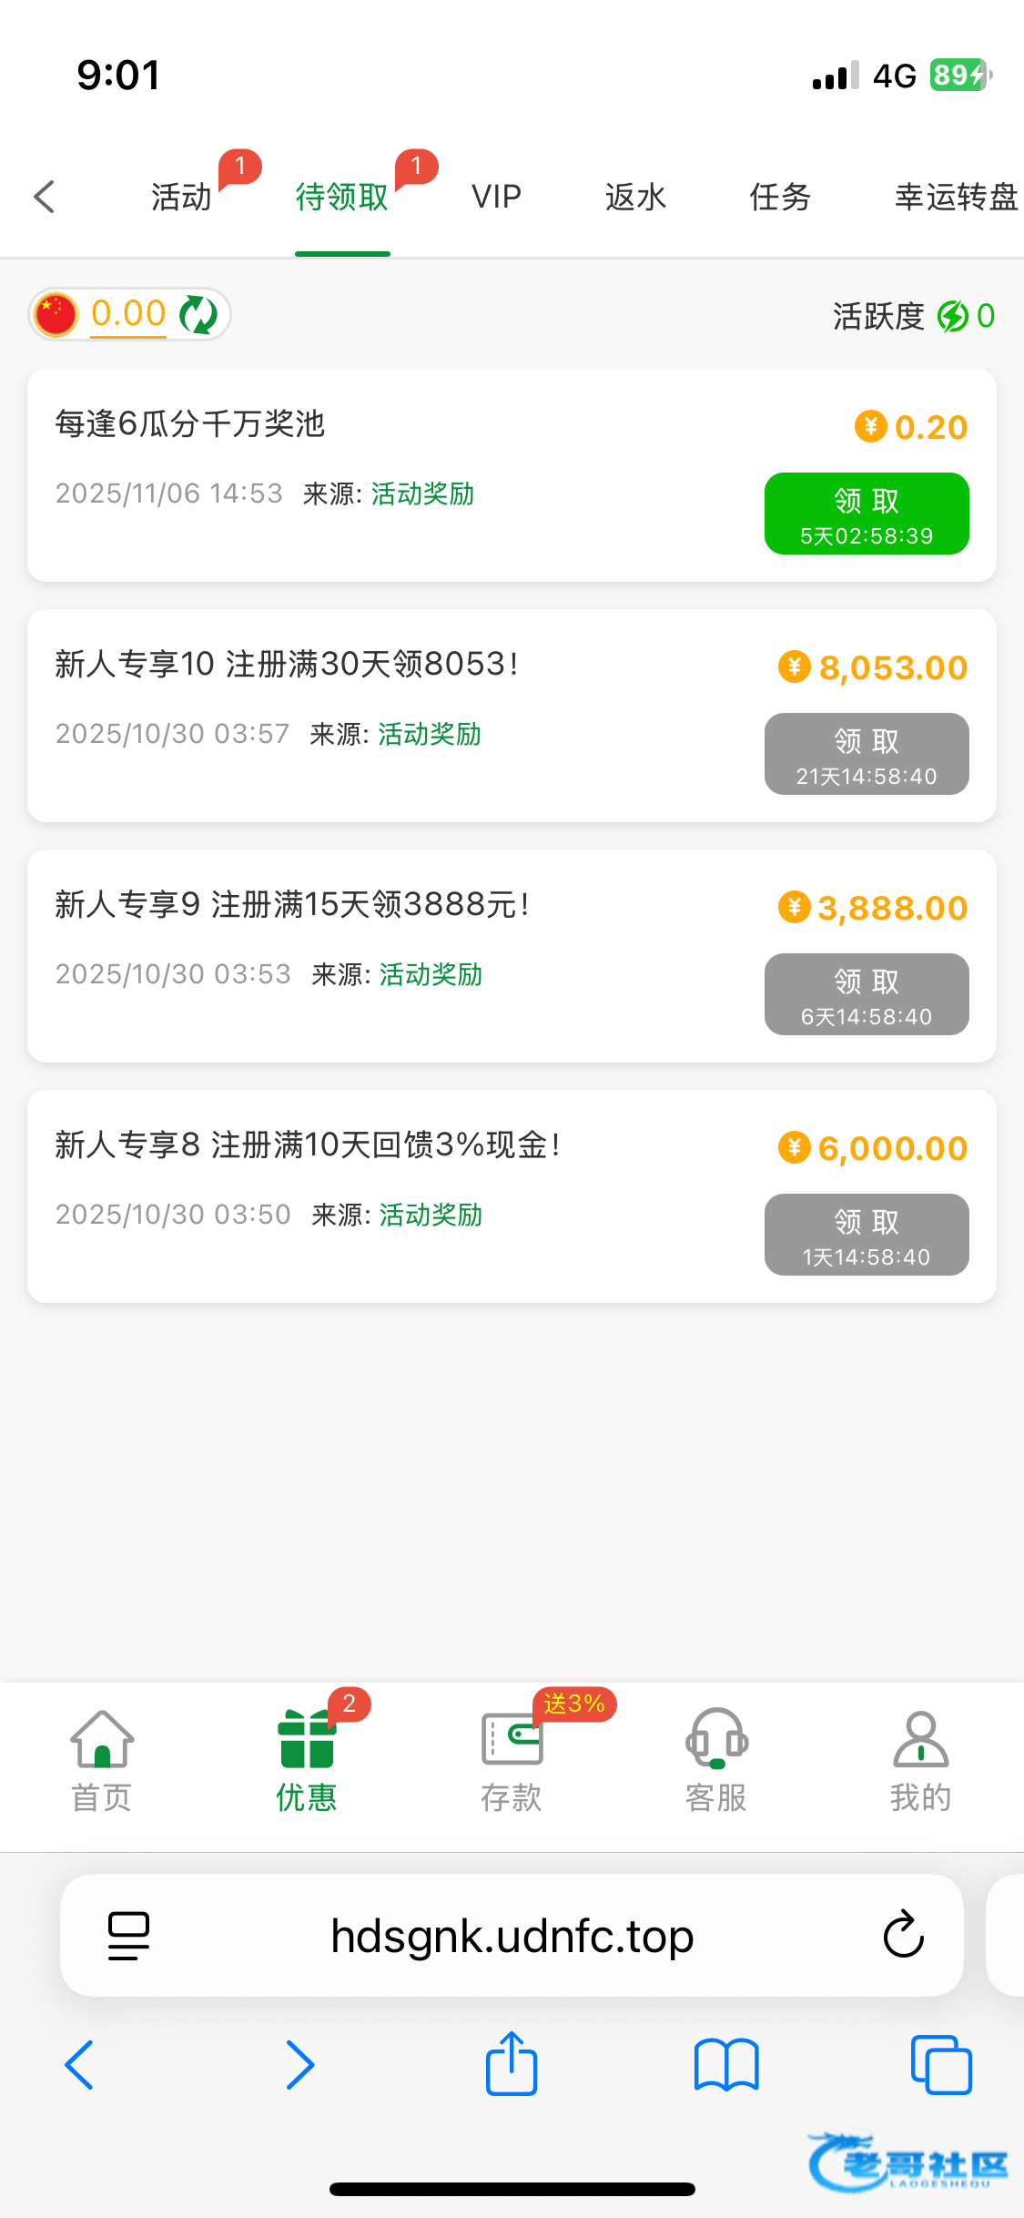The image size is (1024, 2218).
Task: Reload the page in Safari
Action: click(x=903, y=1935)
